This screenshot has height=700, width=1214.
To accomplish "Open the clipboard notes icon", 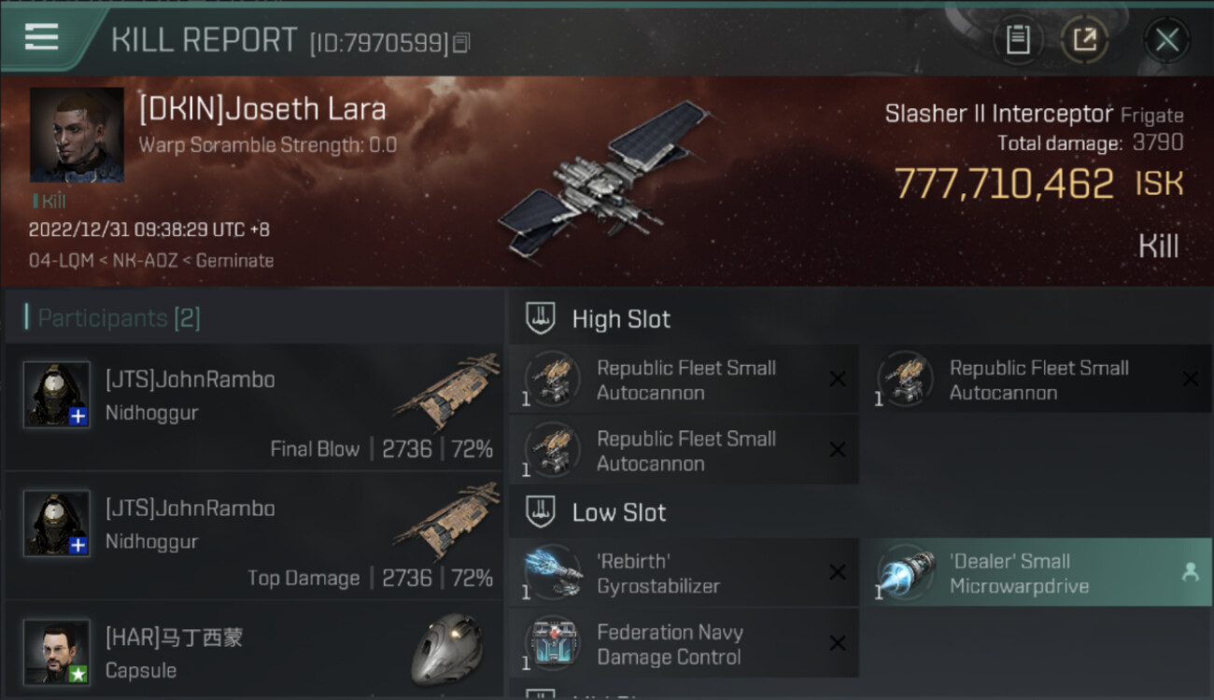I will [x=1018, y=39].
